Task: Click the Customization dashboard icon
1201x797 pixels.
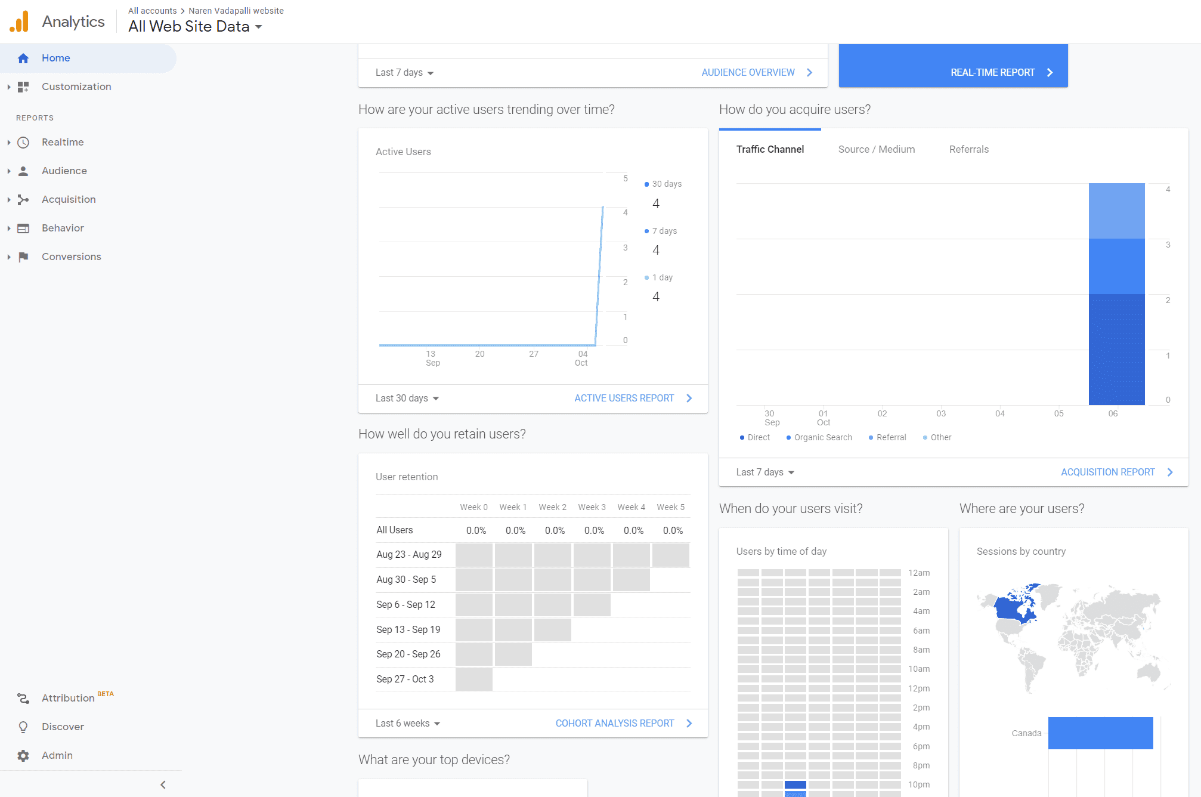Action: (23, 87)
